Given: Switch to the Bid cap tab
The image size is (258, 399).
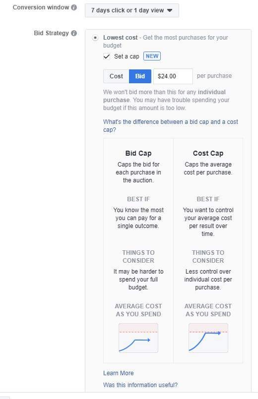Looking at the screenshot, I should 140,76.
